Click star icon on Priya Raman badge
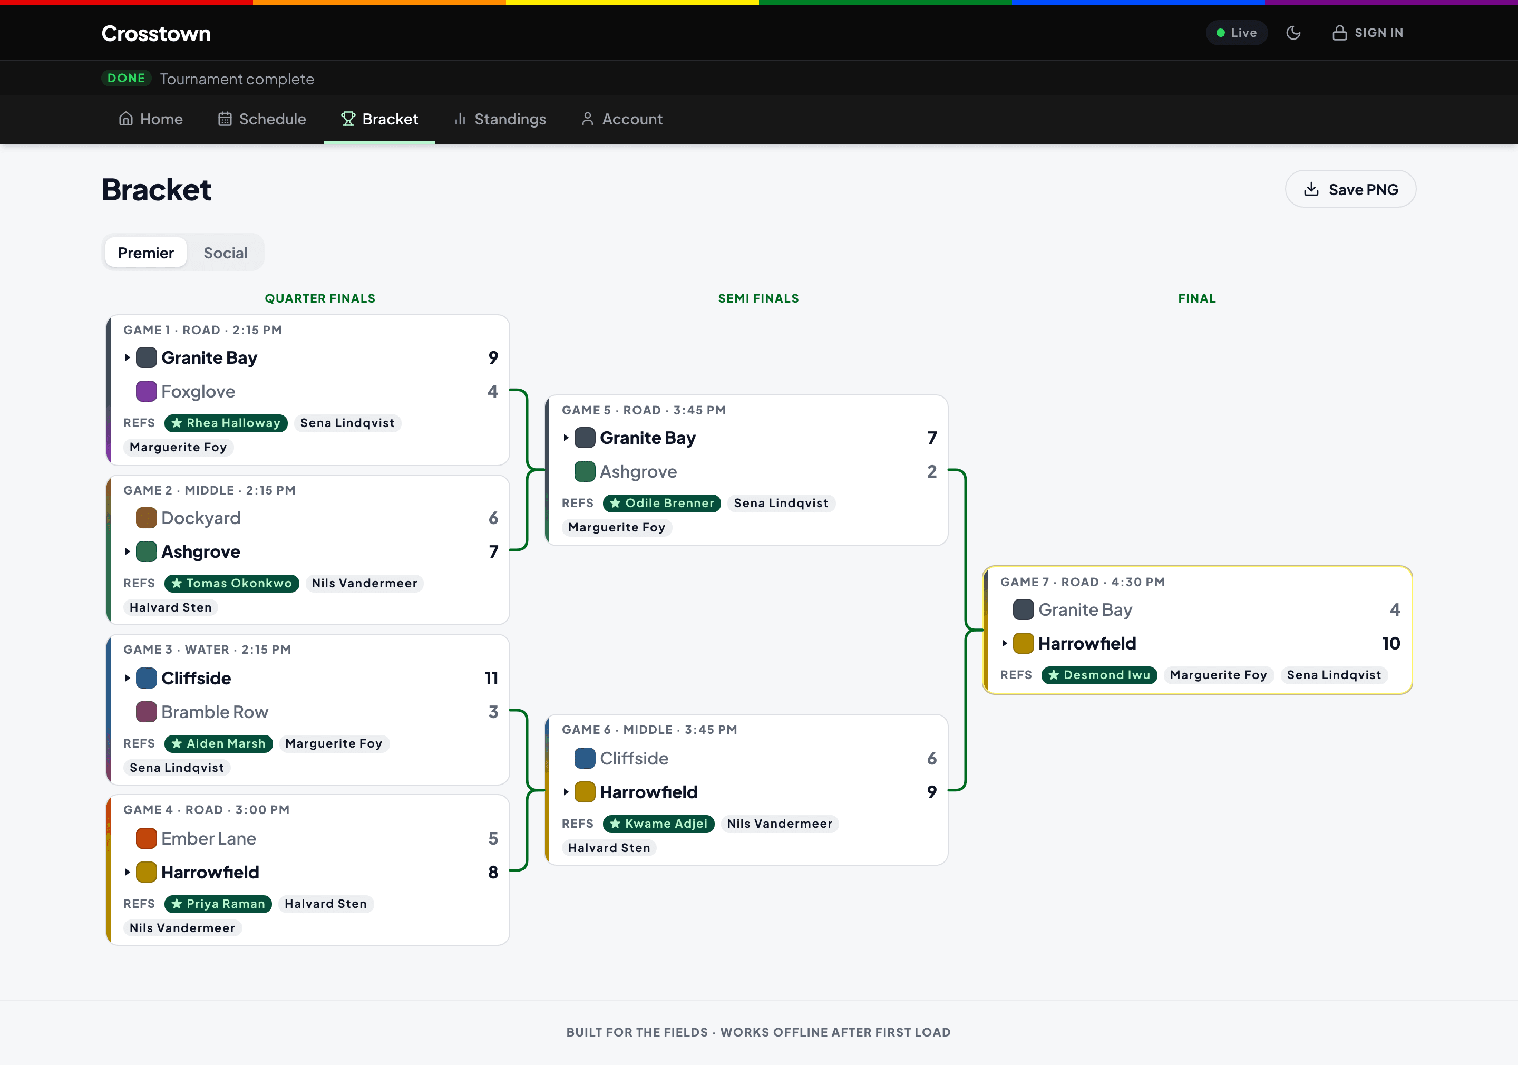 (x=177, y=903)
